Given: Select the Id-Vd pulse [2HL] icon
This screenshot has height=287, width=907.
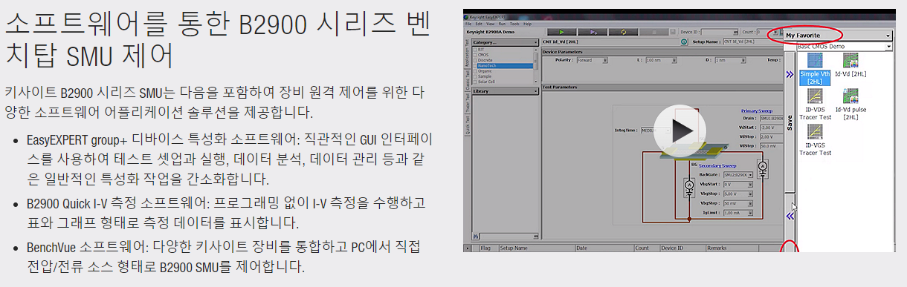Looking at the screenshot, I should click(850, 104).
